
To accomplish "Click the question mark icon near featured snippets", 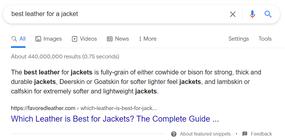I will (x=174, y=134).
